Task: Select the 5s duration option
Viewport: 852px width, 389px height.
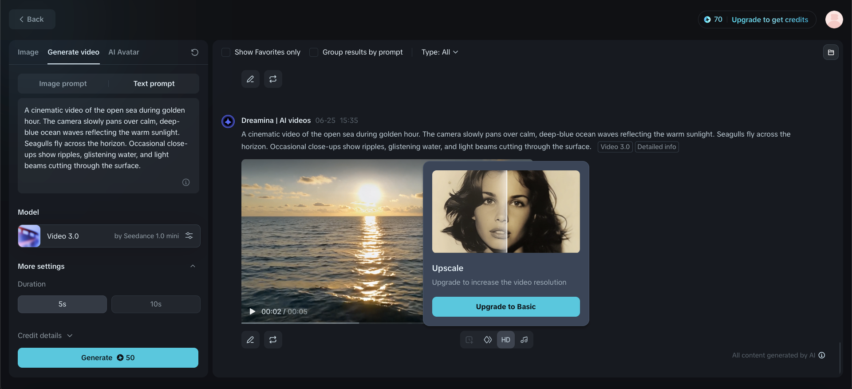Action: 62,304
